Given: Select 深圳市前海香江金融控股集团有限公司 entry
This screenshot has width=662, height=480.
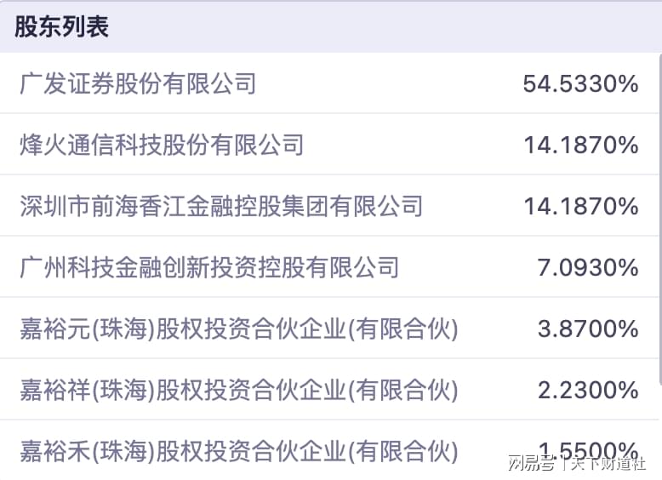Looking at the screenshot, I should click(x=221, y=206).
